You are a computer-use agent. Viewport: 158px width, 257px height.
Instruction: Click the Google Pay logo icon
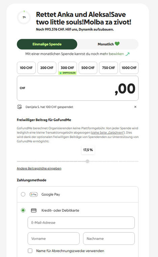[33, 194]
